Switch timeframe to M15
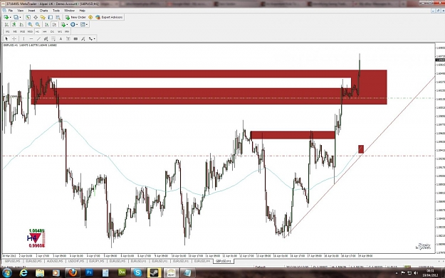This screenshot has width=445, height=278. 22,31
